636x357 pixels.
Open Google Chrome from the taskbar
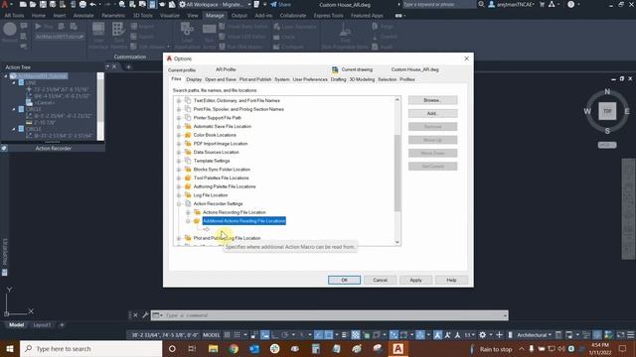click(234, 348)
